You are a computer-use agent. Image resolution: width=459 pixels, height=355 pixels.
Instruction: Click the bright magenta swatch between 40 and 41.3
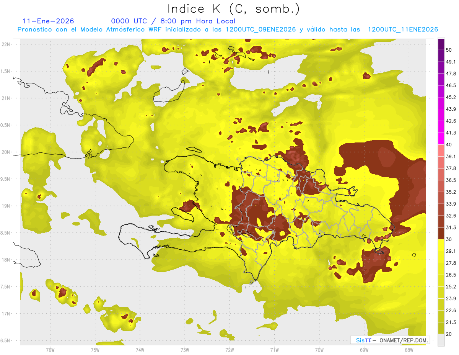tap(441, 138)
